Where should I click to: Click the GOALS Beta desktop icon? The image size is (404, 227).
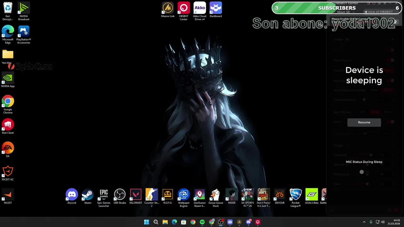312,196
